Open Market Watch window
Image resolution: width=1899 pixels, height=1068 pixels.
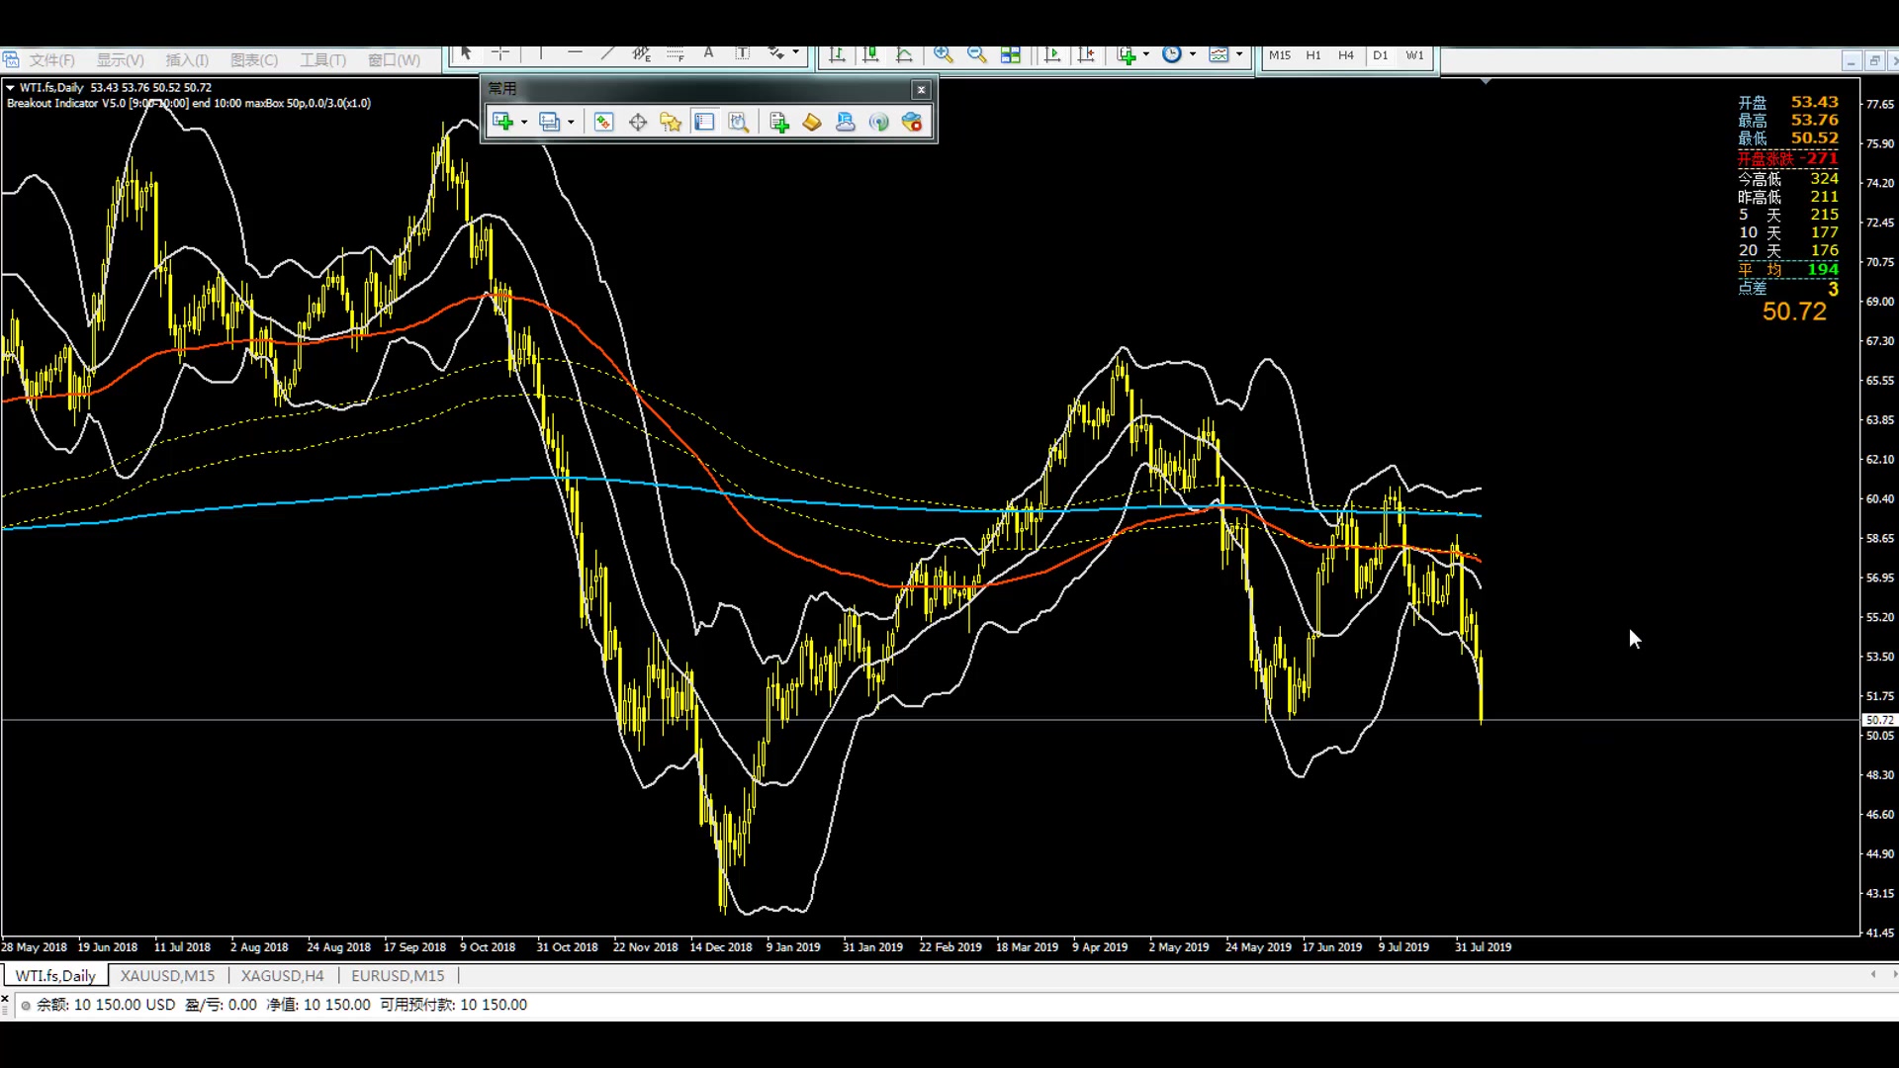603,122
